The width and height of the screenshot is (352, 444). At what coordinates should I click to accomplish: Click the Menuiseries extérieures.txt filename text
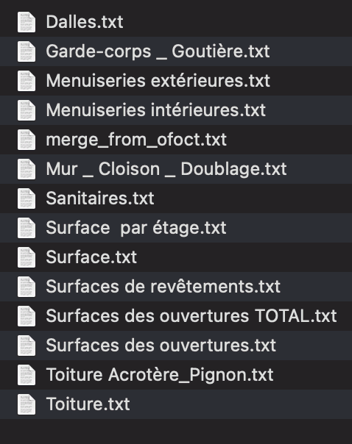[x=158, y=81]
